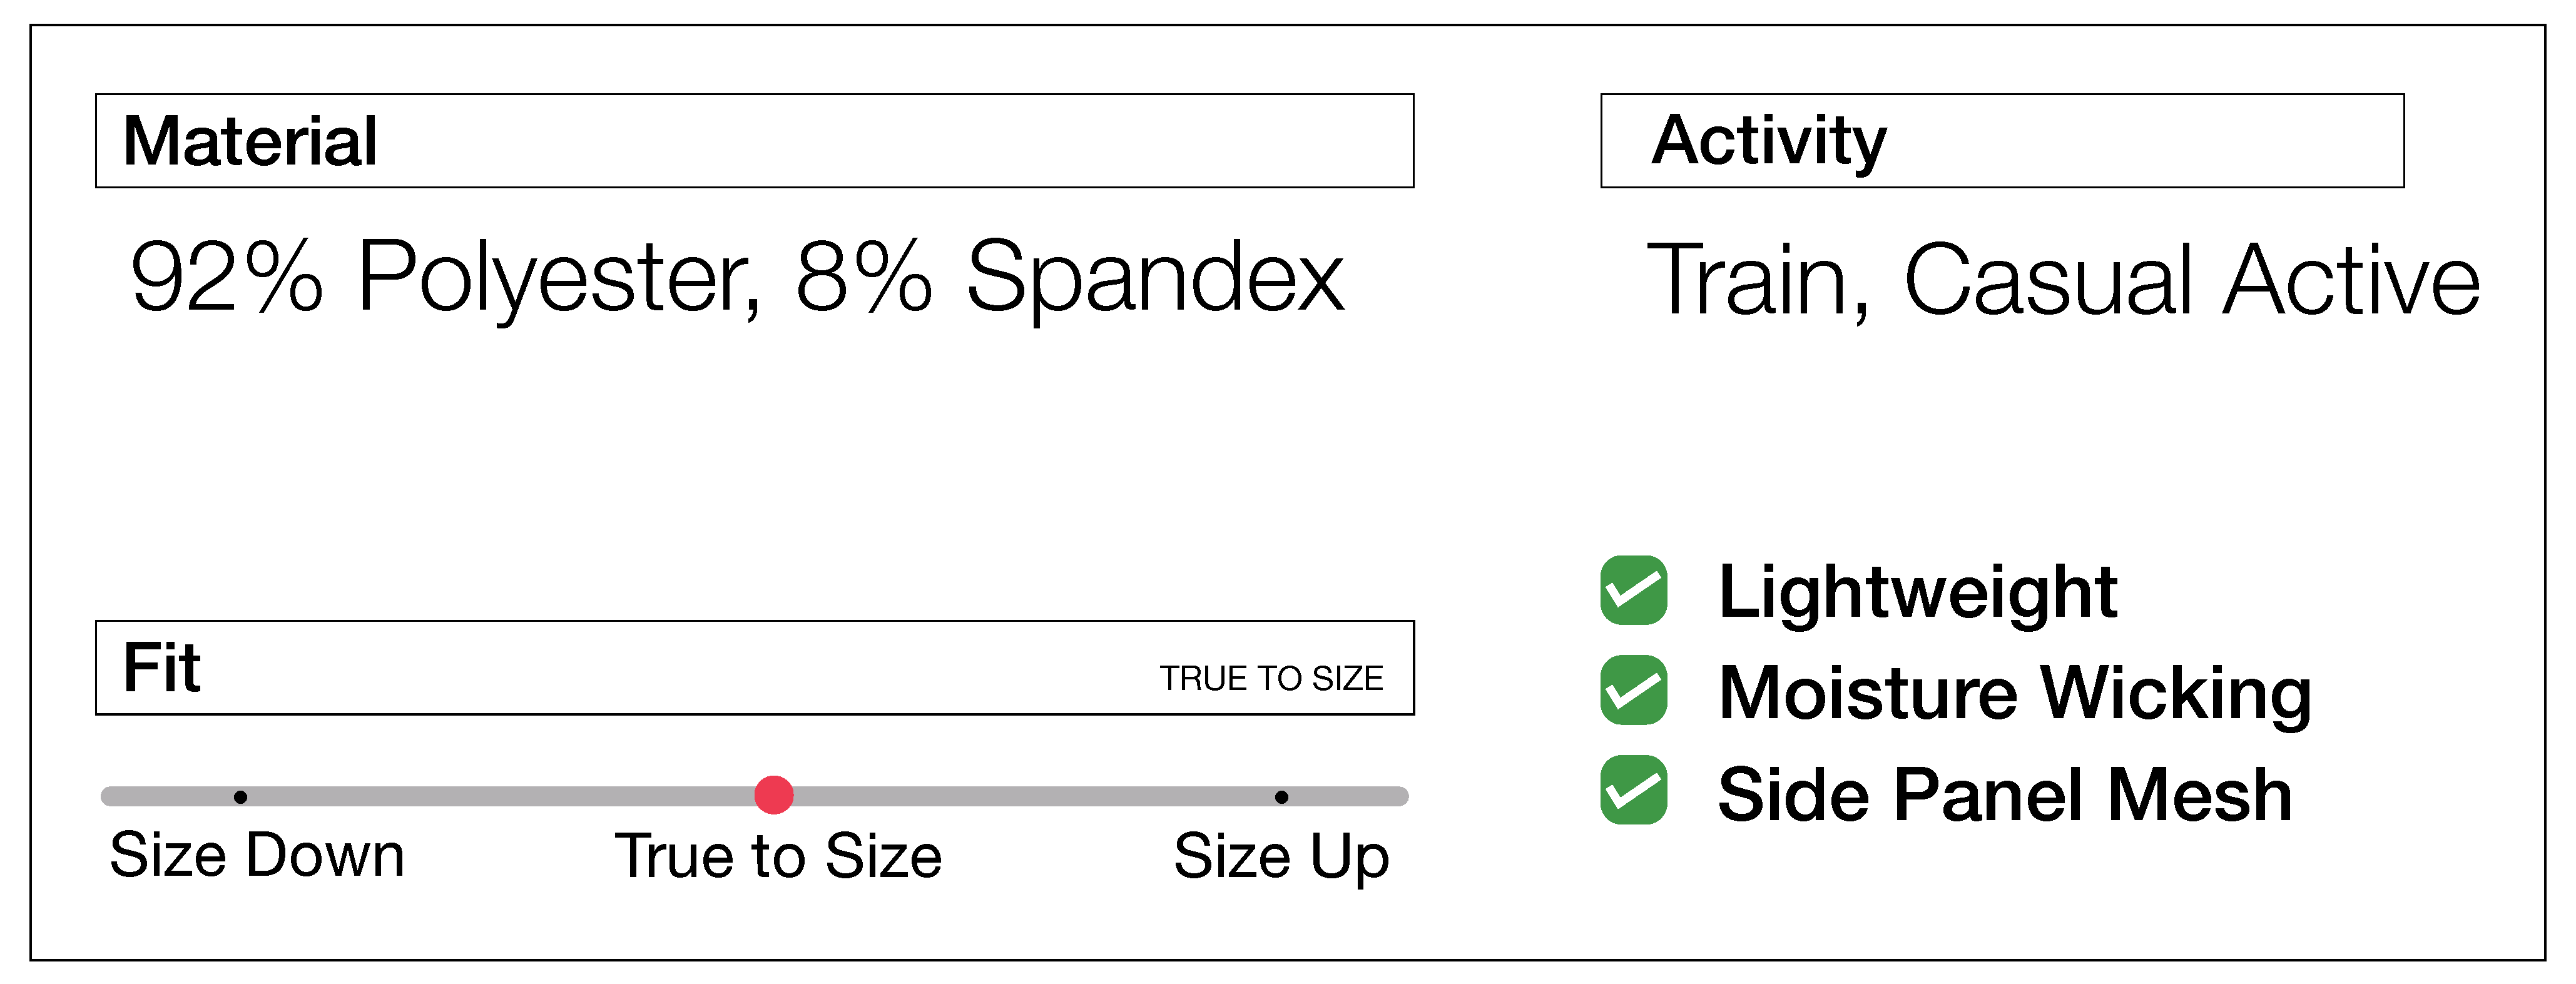Toggle the Side Panel Mesh checkbox
Image resolution: width=2576 pixels, height=984 pixels.
tap(1633, 790)
